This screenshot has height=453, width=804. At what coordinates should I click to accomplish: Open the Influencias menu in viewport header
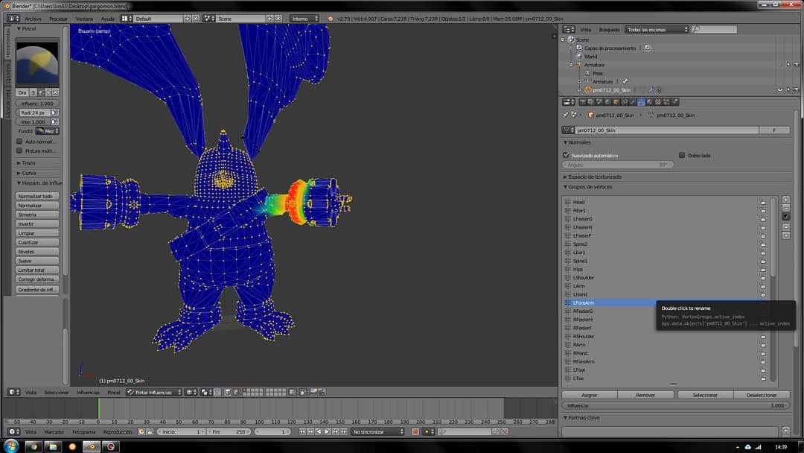(88, 392)
